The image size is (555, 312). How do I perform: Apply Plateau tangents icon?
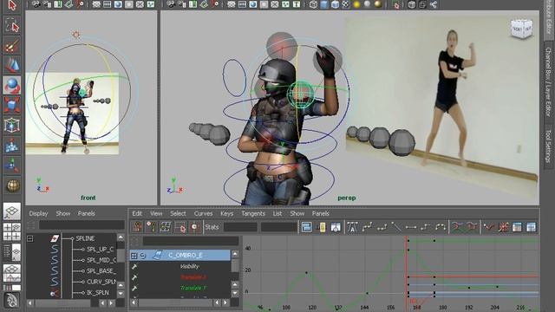tap(441, 227)
